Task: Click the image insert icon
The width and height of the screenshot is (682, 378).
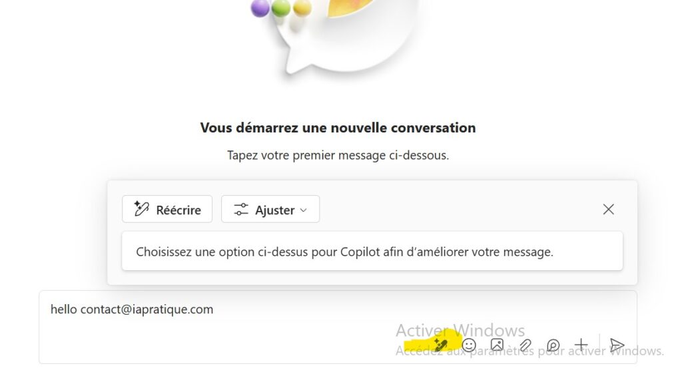Action: coord(497,345)
